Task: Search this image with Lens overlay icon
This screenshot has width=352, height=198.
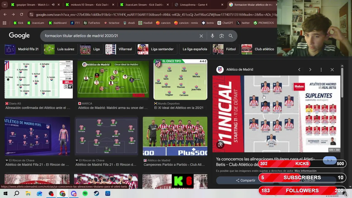Action: [220, 145]
